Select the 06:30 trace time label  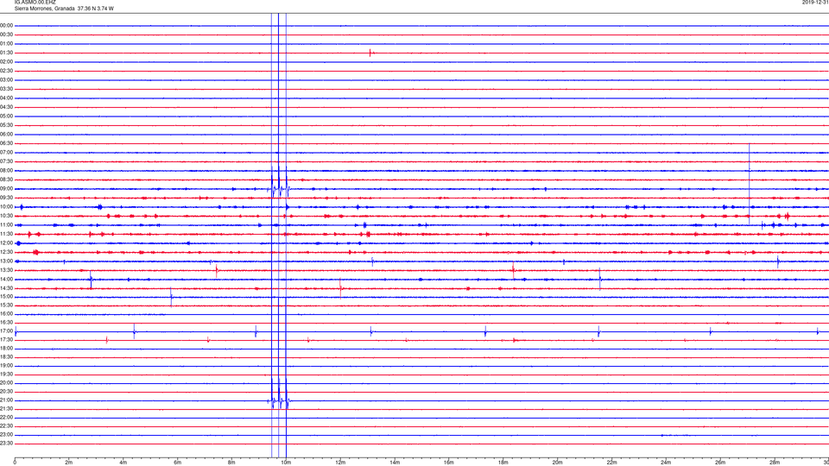click(x=6, y=143)
